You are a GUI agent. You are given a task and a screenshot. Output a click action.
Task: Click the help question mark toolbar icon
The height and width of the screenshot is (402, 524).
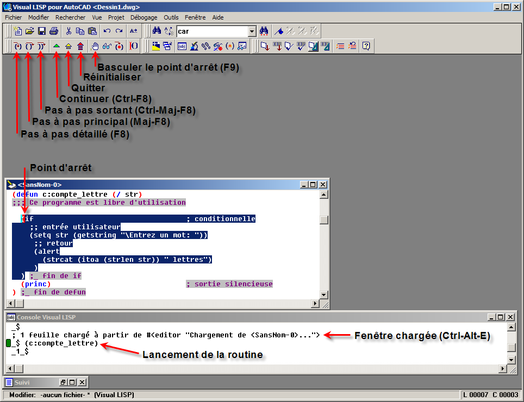[366, 46]
